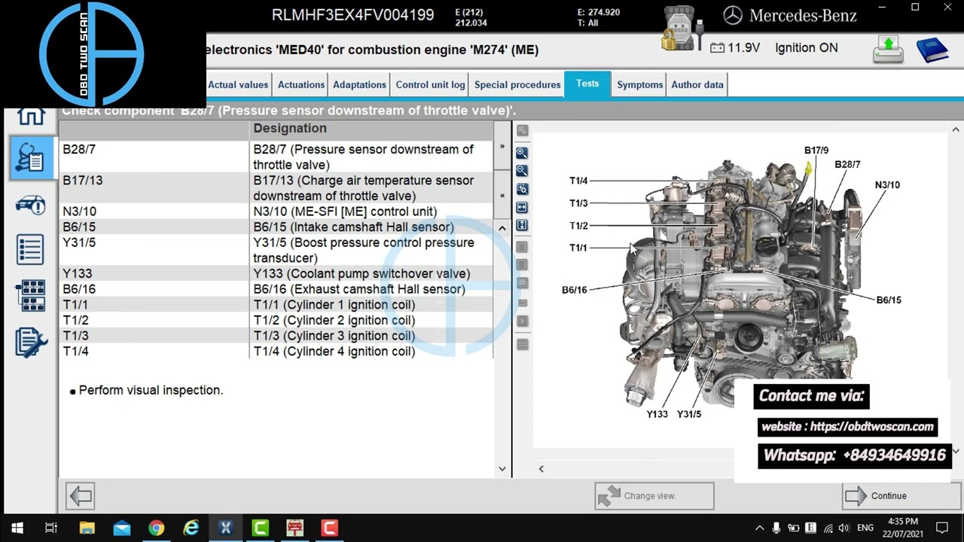
Task: Select the B6/15 intake camshaft Hall sensor row
Action: (276, 227)
